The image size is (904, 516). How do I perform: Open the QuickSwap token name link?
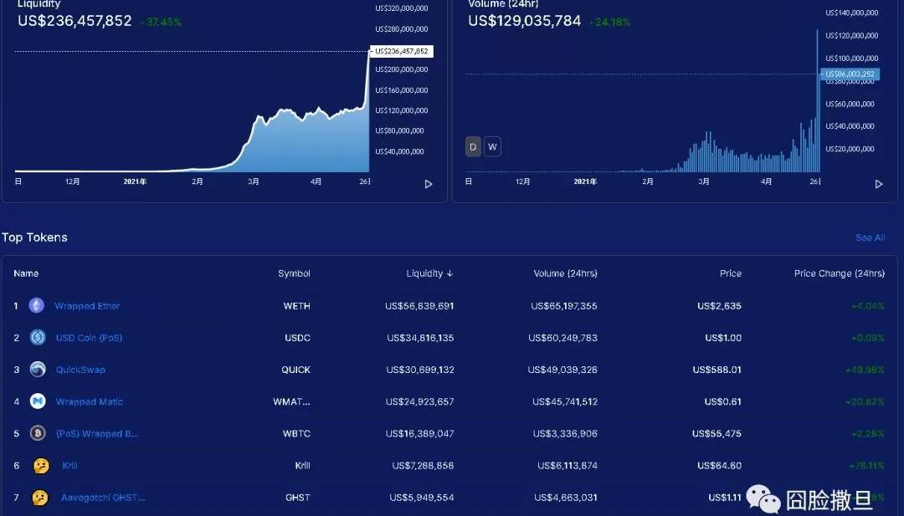coord(80,370)
